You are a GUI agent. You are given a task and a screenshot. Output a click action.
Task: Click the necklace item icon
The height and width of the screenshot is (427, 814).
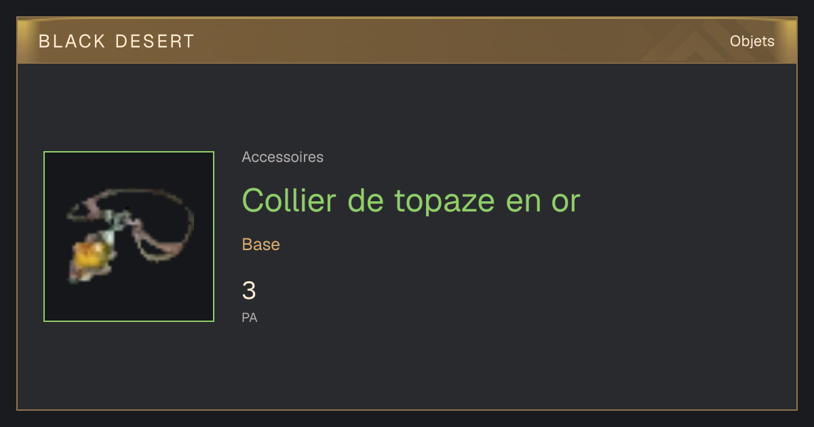pos(129,237)
